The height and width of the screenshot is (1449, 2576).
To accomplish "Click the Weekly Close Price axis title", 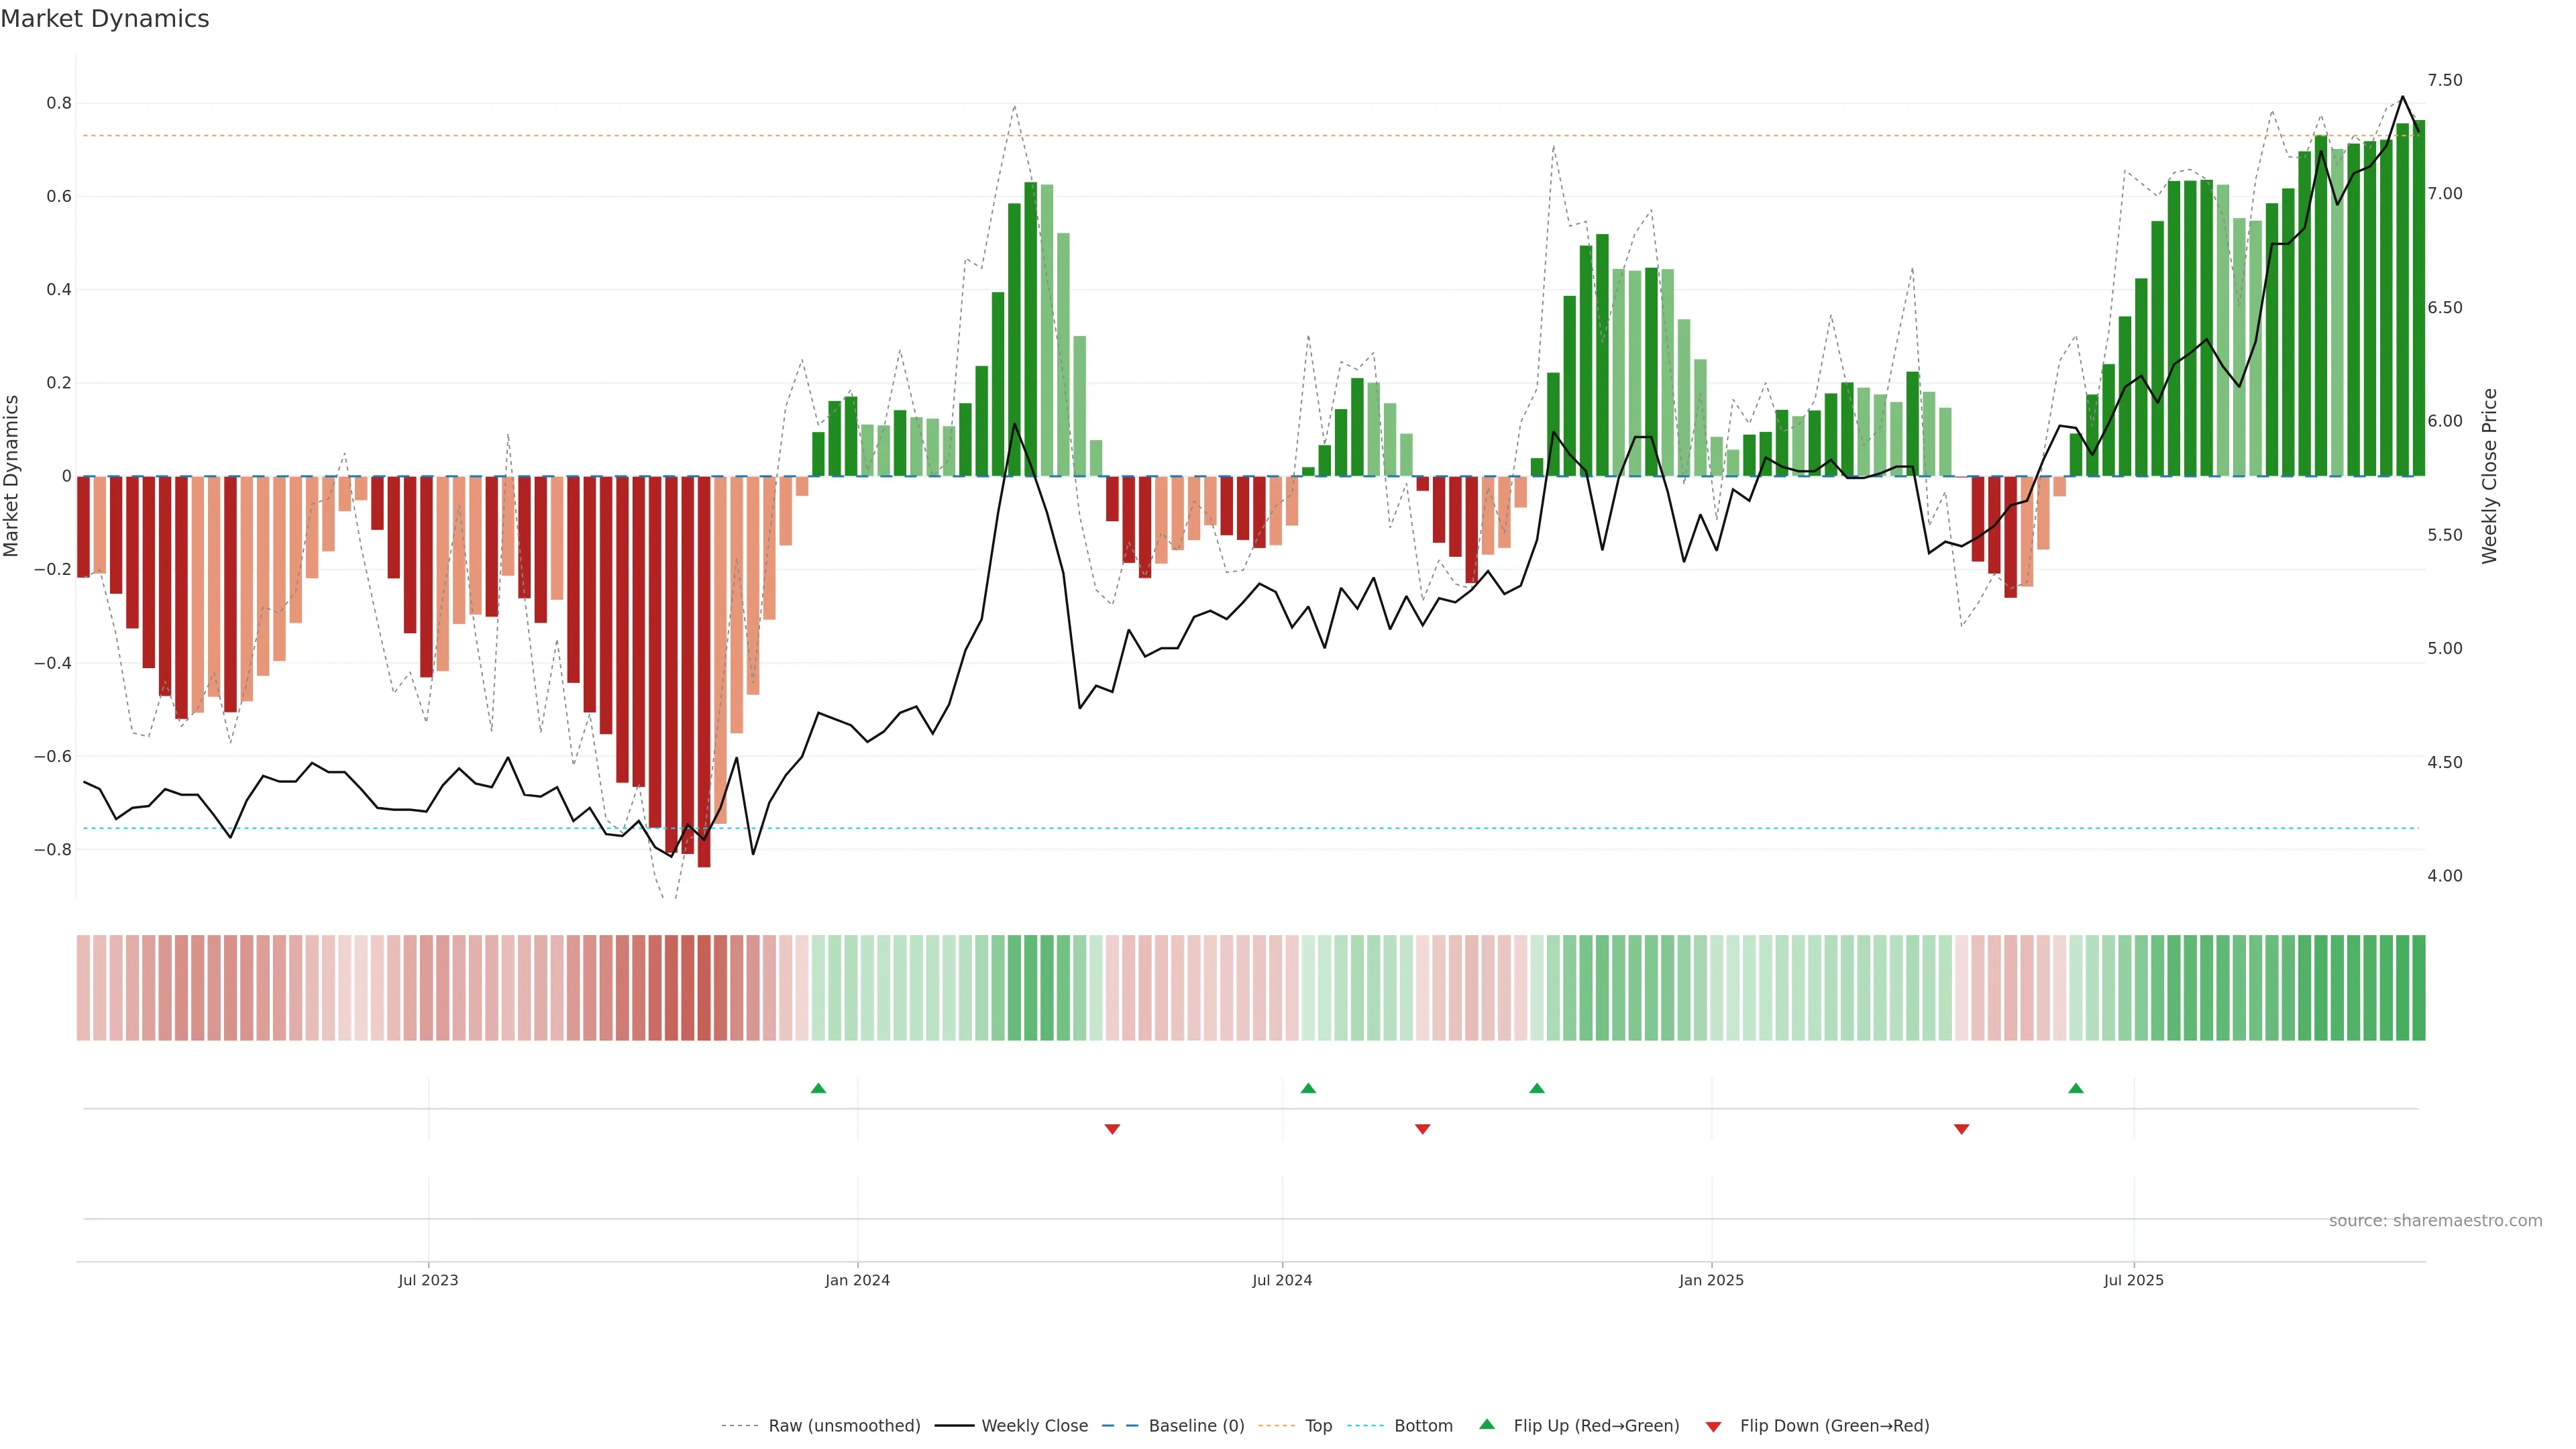I will pos(2489,476).
